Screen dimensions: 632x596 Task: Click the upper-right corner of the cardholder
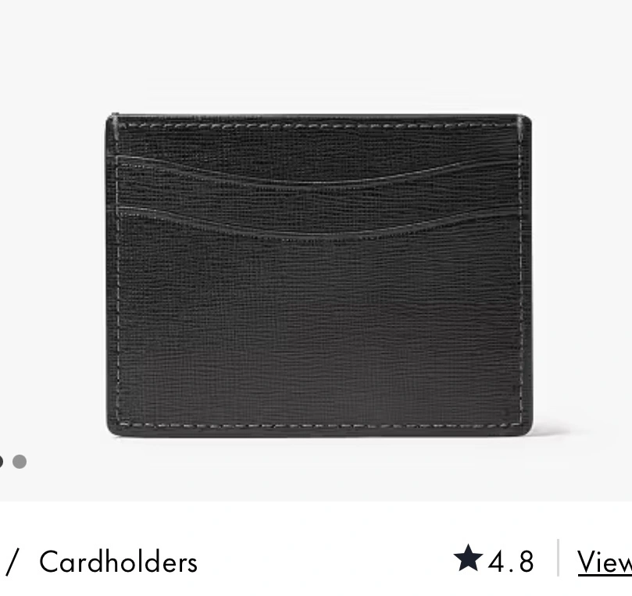525,121
